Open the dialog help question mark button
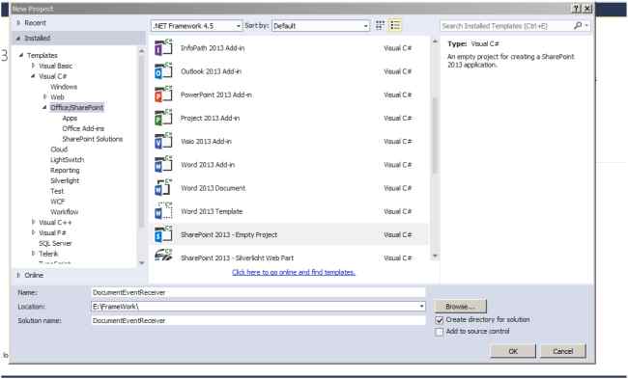The width and height of the screenshot is (628, 379). click(576, 9)
